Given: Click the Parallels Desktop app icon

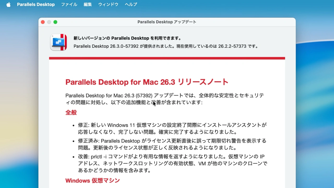Looking at the screenshot, I should point(58,42).
